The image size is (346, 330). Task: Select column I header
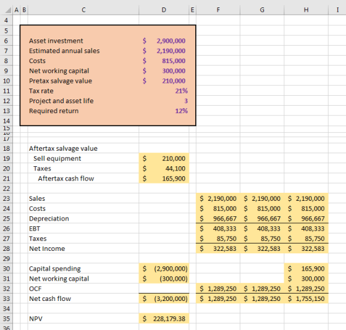[x=337, y=10]
